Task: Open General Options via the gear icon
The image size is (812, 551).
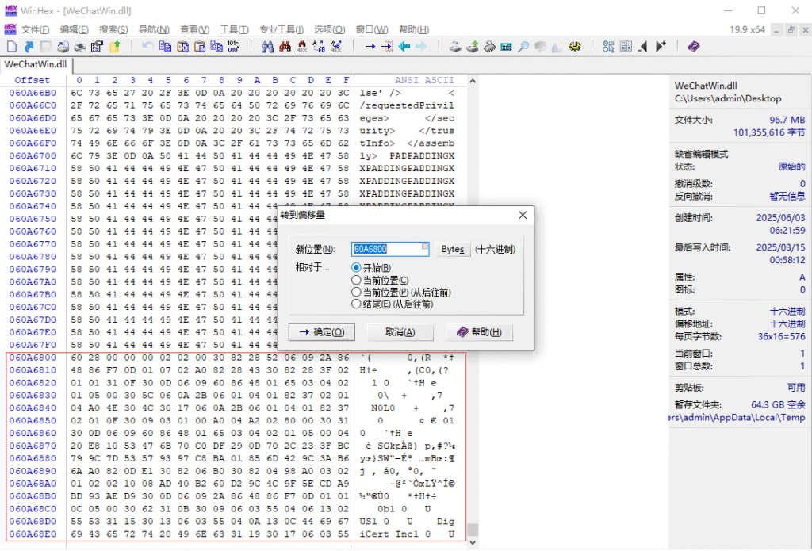Action: (574, 47)
